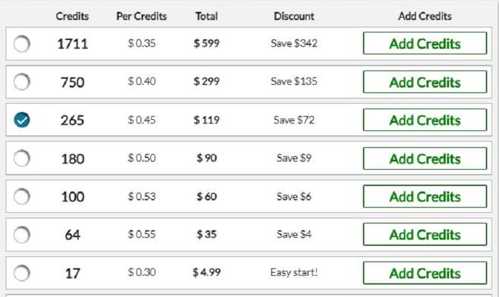Add Credits for the $599 package
499x297 pixels.
tap(425, 43)
